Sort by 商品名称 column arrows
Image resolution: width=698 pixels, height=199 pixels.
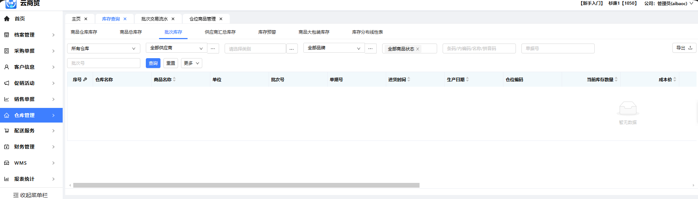(x=174, y=79)
